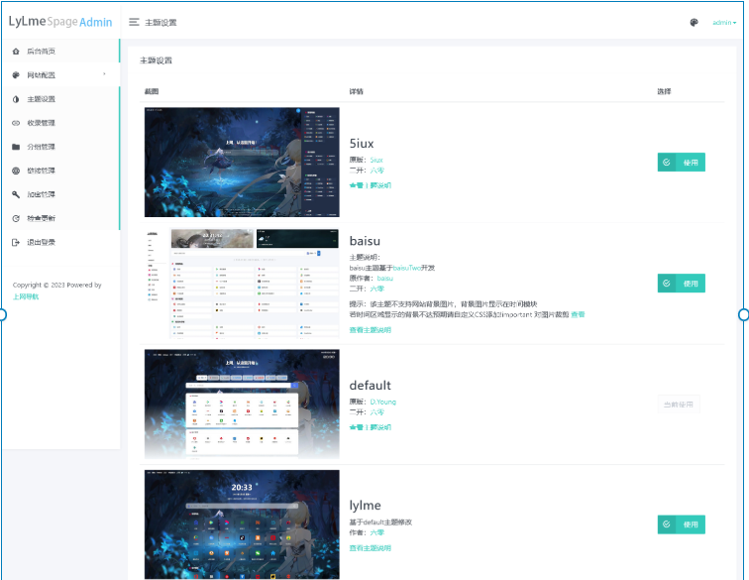Click the logout icon for 退出登录
The width and height of the screenshot is (749, 580).
click(16, 242)
